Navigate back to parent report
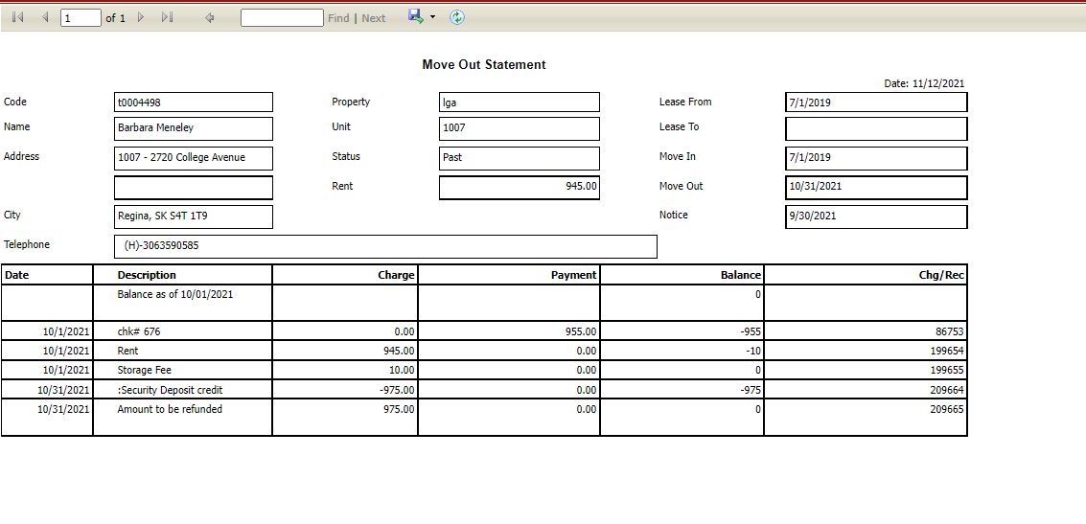 point(209,18)
